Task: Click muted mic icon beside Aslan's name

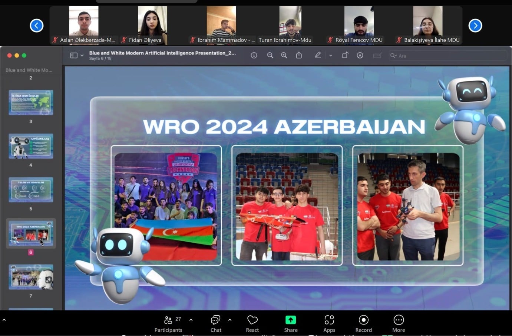Action: point(55,40)
